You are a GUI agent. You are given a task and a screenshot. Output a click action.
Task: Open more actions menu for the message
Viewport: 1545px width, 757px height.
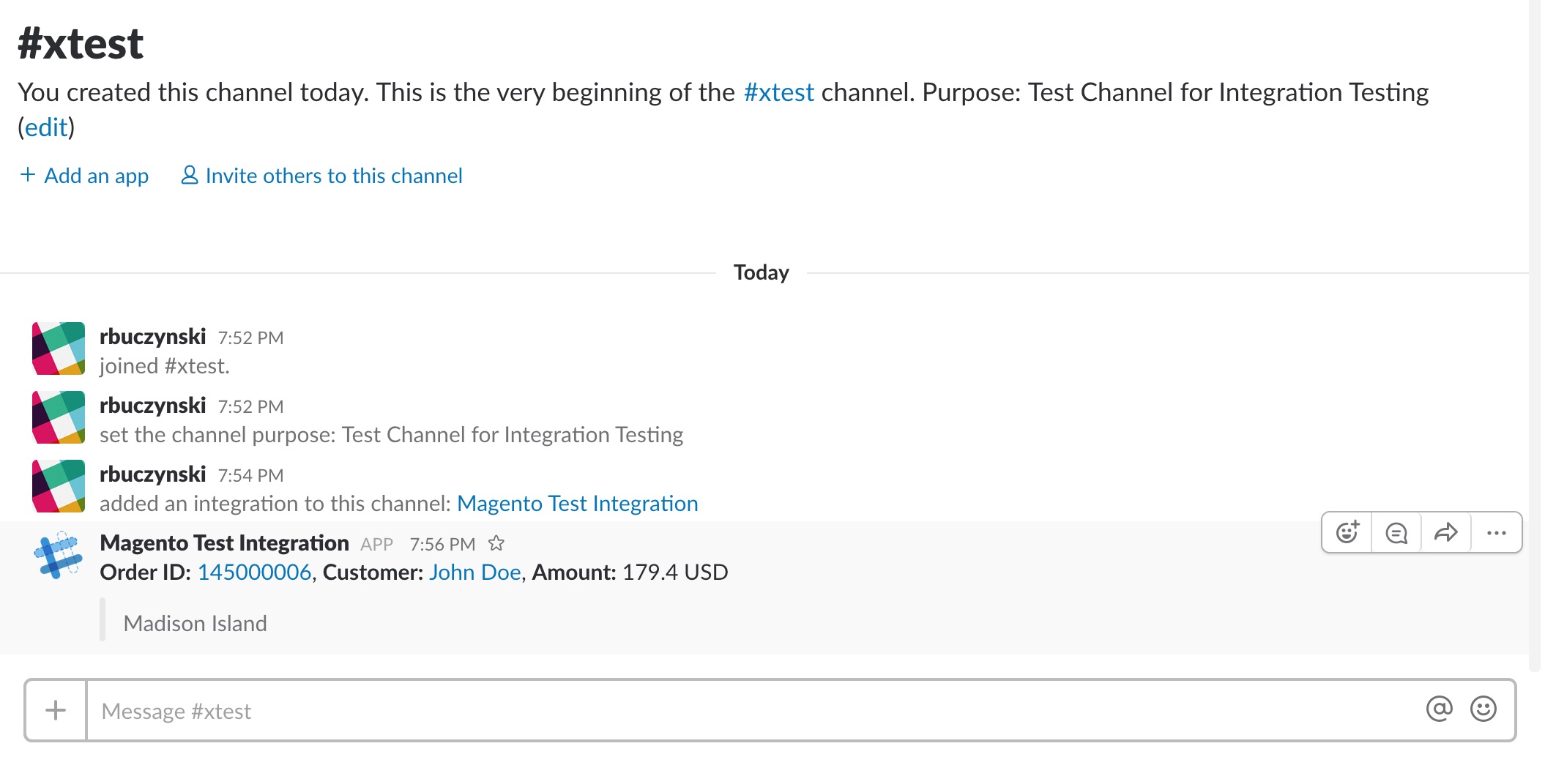[x=1496, y=532]
